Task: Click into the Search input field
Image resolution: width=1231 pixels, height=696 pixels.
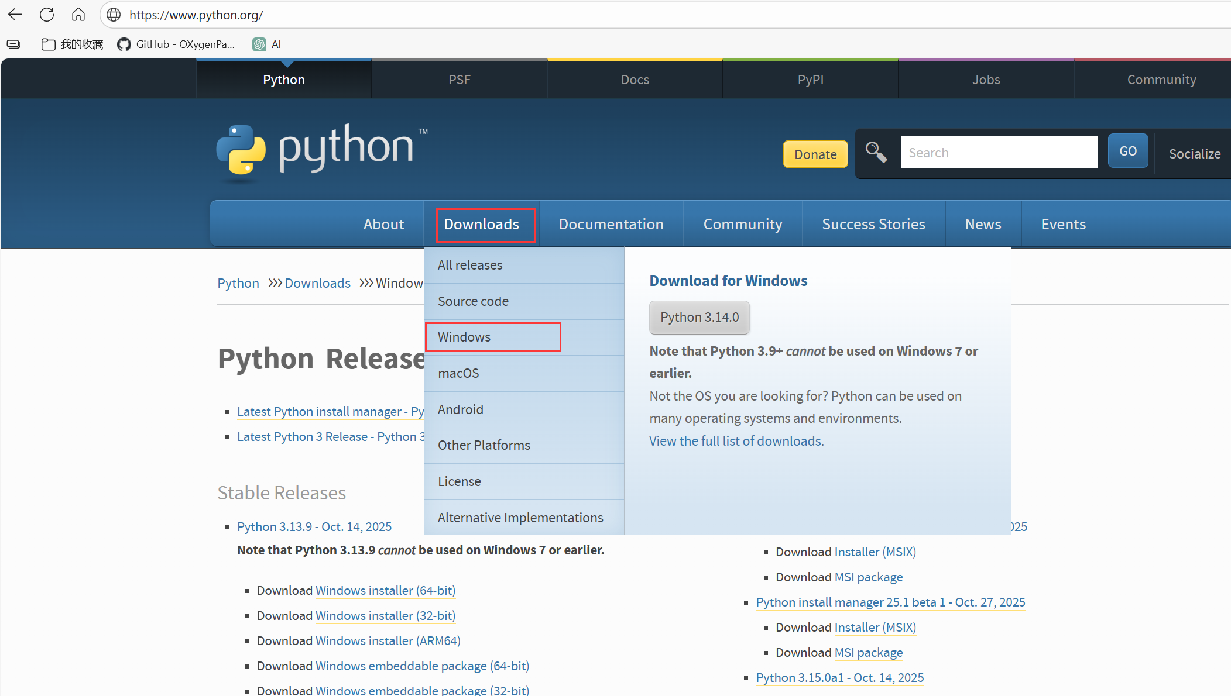Action: pos(999,153)
